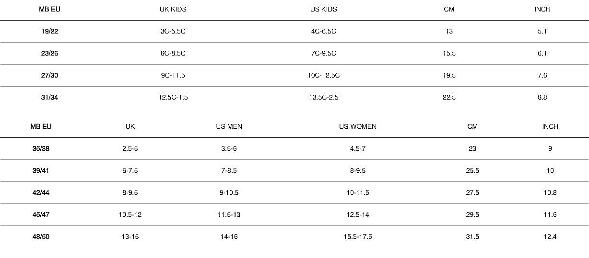Click the 6-7.5 UK size value
Screen dimensions: 589x258
(130, 170)
